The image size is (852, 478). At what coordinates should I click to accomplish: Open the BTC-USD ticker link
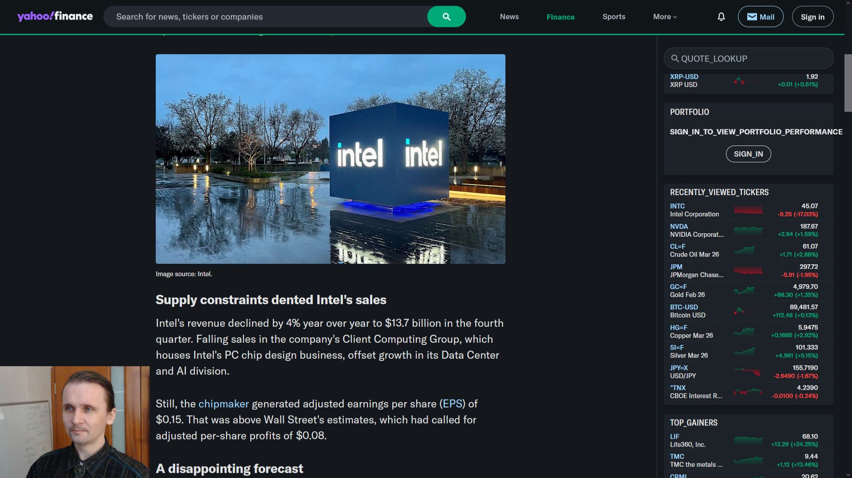[x=684, y=307]
